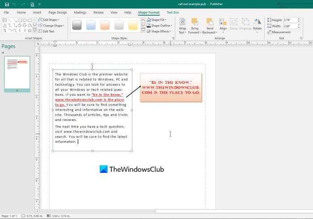This screenshot has height=219, width=313.
Task: Switch to the Text Box tab
Action: point(173,13)
